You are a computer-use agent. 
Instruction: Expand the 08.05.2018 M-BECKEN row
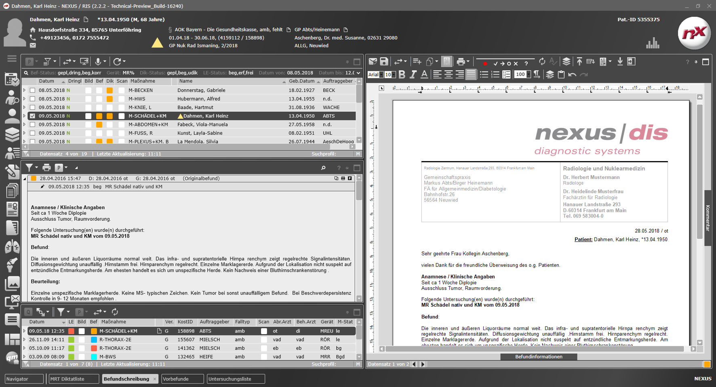point(25,90)
